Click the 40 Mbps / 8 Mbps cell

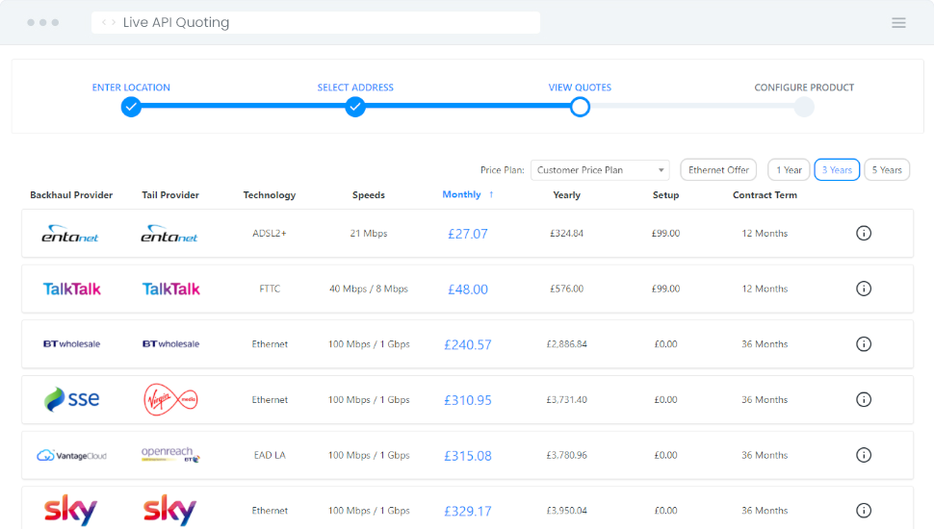click(x=369, y=289)
